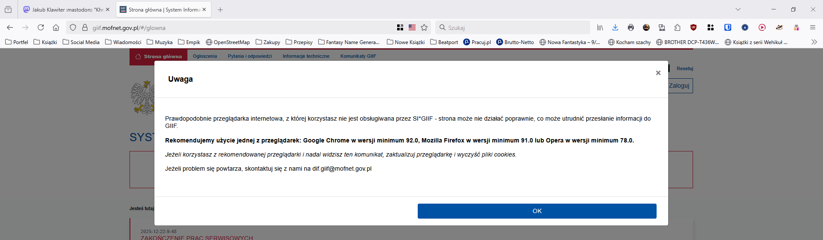Viewport: 823px width, 240px height.
Task: Show more bookmarks with the chevron
Action: (x=814, y=42)
